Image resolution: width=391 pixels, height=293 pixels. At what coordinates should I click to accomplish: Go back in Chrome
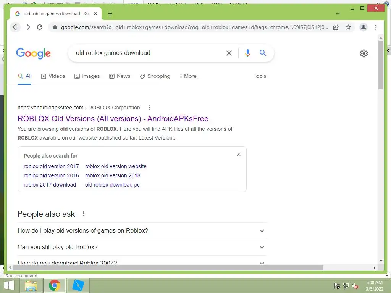15,27
